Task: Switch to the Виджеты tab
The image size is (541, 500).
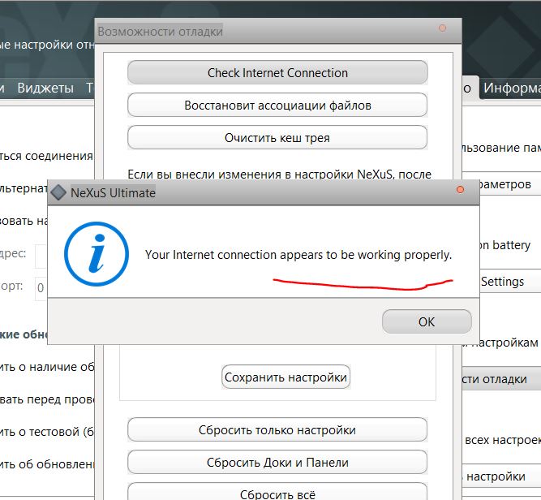Action: pos(45,88)
